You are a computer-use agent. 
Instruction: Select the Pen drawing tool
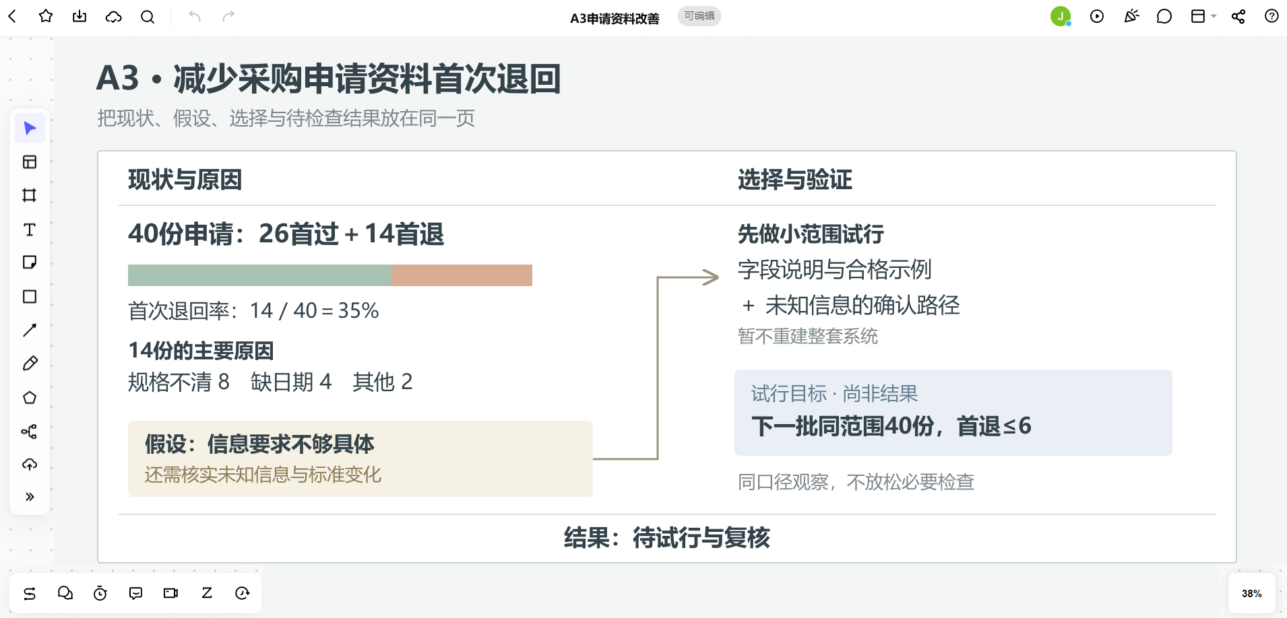click(30, 364)
